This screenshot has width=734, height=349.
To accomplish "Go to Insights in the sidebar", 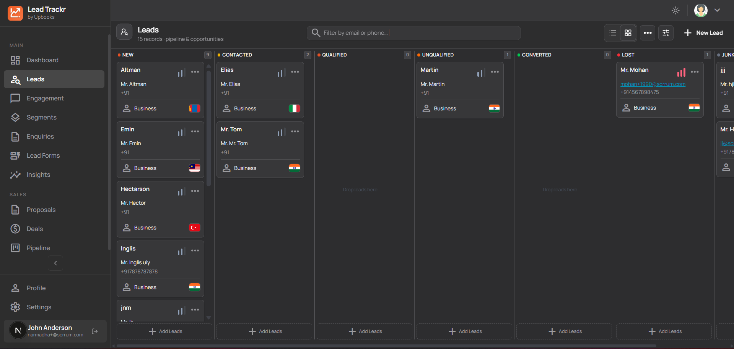I will tap(38, 174).
